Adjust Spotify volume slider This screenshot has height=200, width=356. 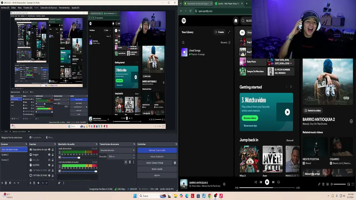(x=340, y=184)
